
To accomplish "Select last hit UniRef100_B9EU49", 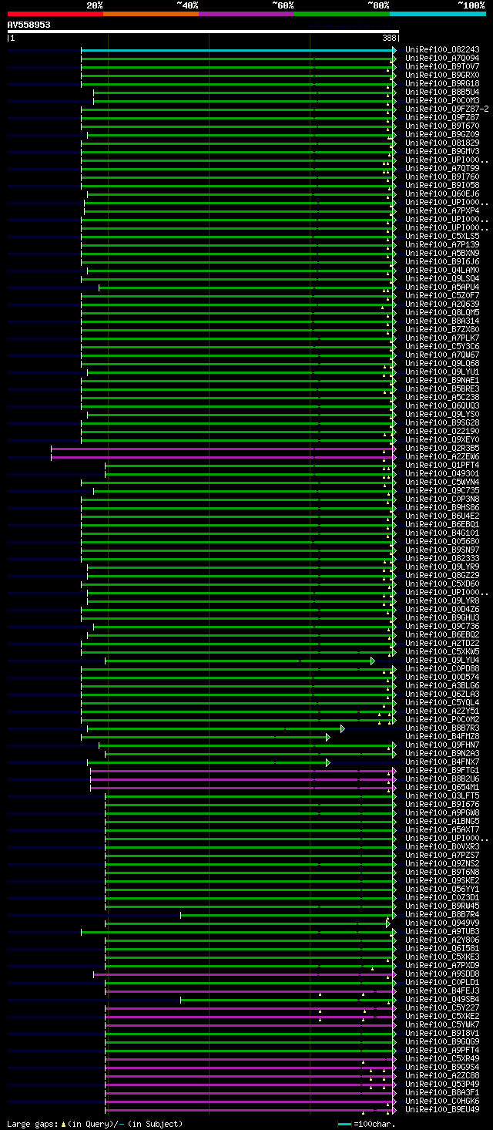I will [x=442, y=1110].
